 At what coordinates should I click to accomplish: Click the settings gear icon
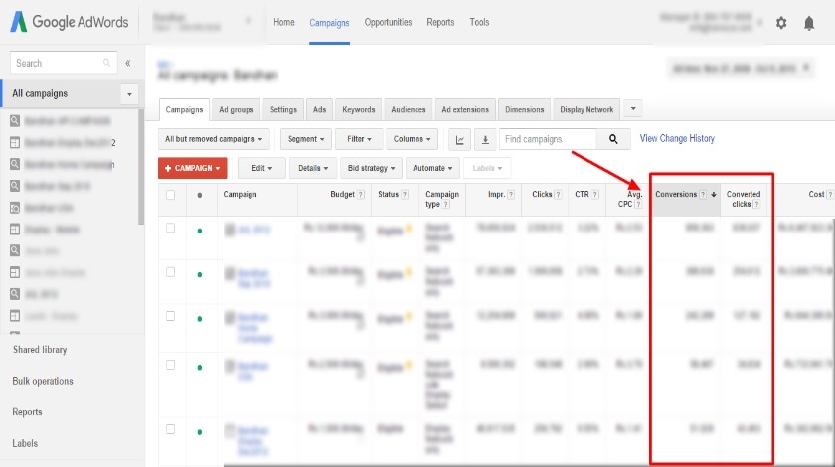pos(781,23)
